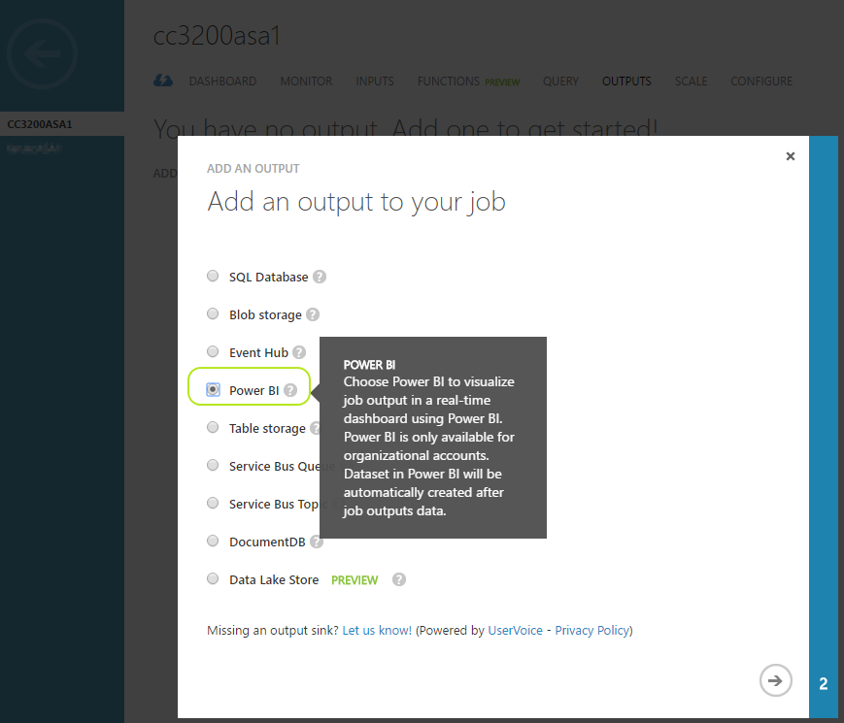This screenshot has width=844, height=723.
Task: Click the Let us know! link
Action: 377,630
